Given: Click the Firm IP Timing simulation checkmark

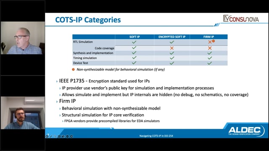Looking at the screenshot, I should coord(210,58).
